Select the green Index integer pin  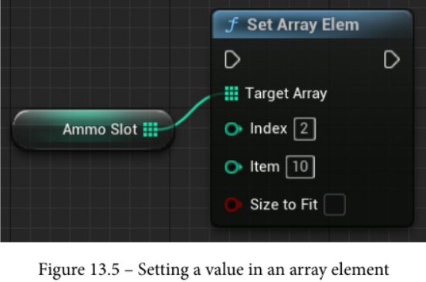(x=233, y=129)
